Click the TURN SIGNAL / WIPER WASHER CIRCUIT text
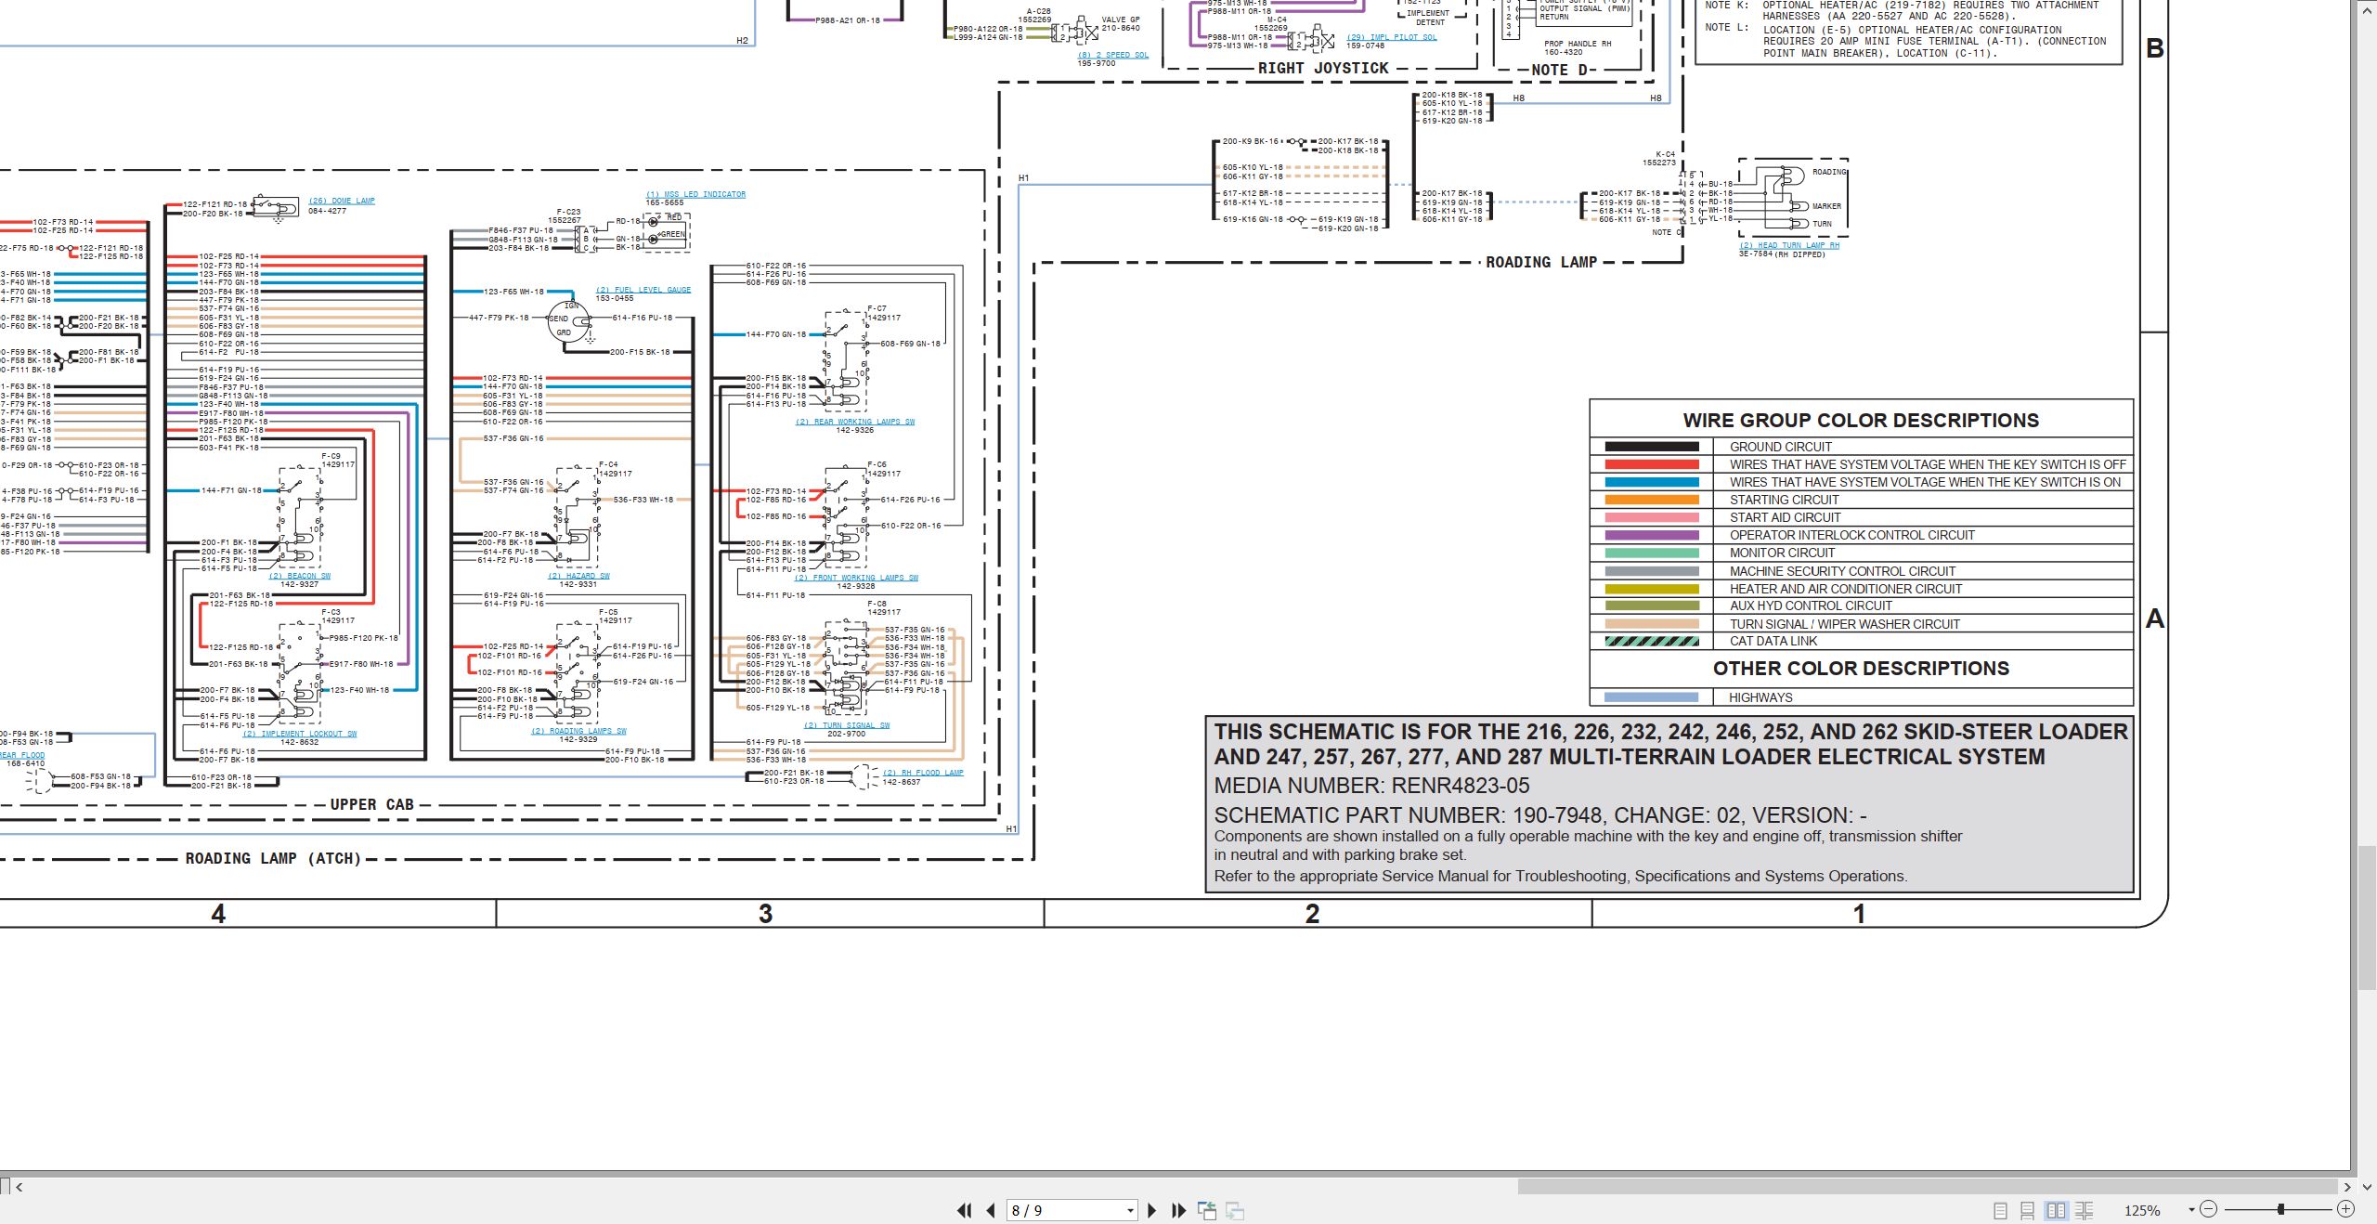 [1844, 624]
